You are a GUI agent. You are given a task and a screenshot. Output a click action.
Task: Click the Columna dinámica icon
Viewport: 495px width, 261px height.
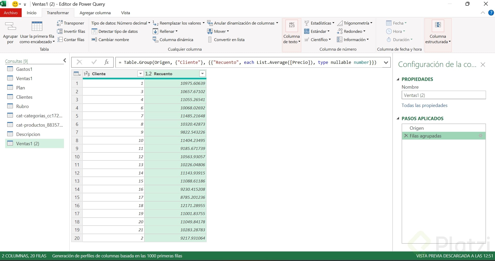[x=155, y=40]
